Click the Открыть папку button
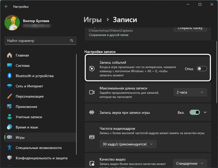The width and height of the screenshot is (218, 168). (190, 28)
